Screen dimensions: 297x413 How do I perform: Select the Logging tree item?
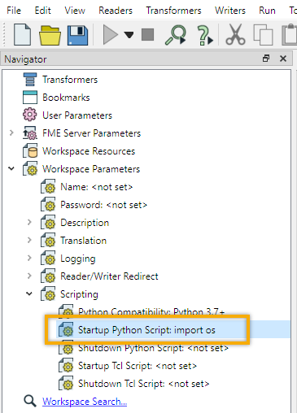(x=78, y=259)
